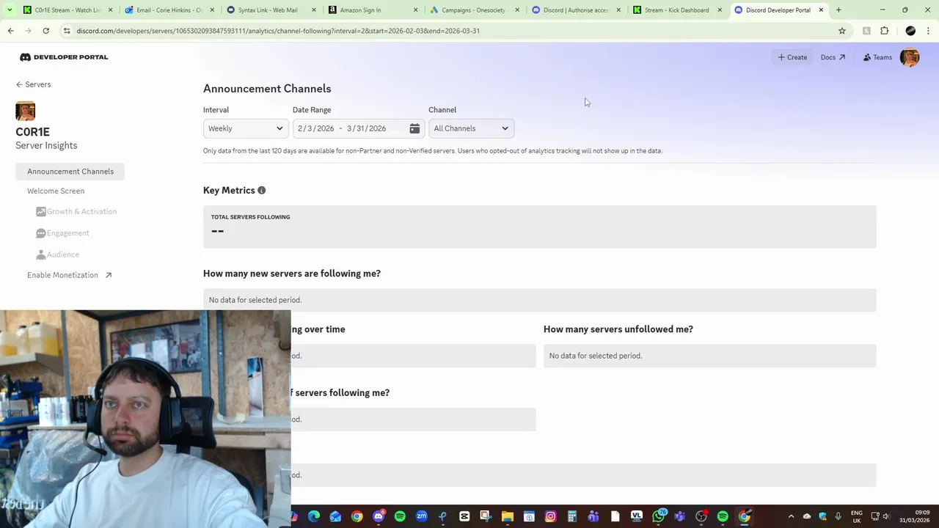
Task: Close the Discord Developer Portal tab
Action: click(821, 10)
